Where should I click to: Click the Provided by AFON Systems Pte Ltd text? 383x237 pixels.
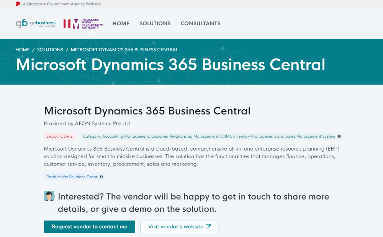tap(87, 123)
